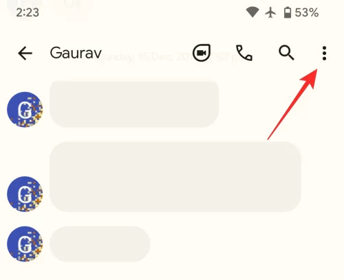Start a video call with Gaurav
The image size is (344, 280).
click(x=202, y=53)
